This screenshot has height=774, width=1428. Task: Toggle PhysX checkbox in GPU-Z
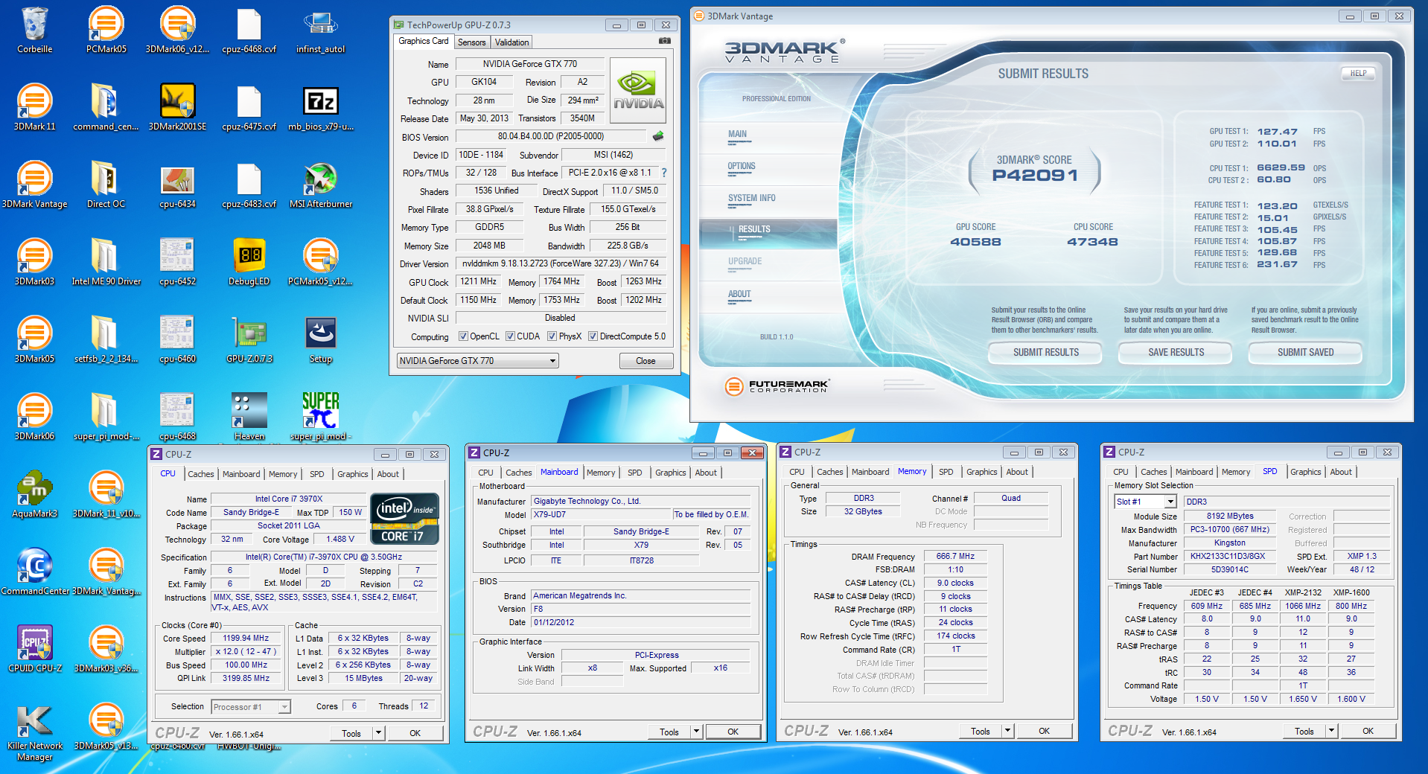coord(552,336)
